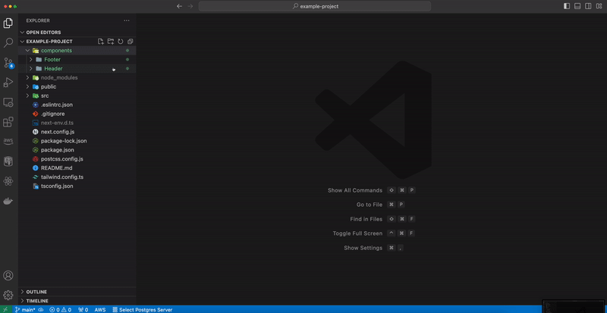Open Explorer views and more actions menu

coord(127,20)
